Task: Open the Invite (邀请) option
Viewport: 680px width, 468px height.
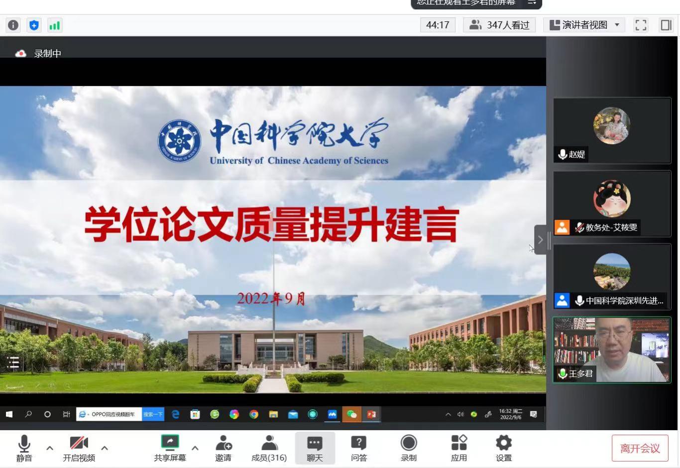Action: (223, 448)
